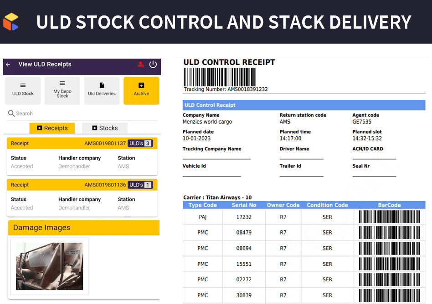
Task: Click the magnifier search icon
Action: 11,114
